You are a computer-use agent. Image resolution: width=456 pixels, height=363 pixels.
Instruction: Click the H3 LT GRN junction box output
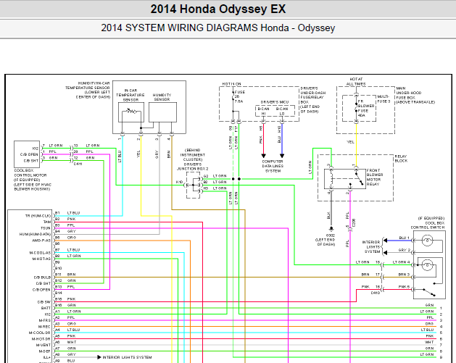point(215,188)
